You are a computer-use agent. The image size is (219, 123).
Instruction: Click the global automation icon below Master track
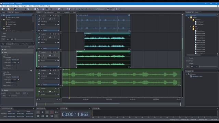pos(60,99)
